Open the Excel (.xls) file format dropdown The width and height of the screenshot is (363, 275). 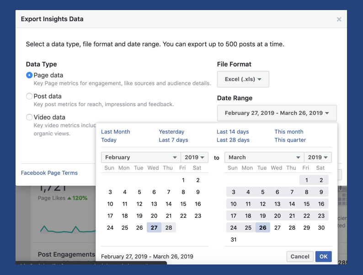click(243, 79)
